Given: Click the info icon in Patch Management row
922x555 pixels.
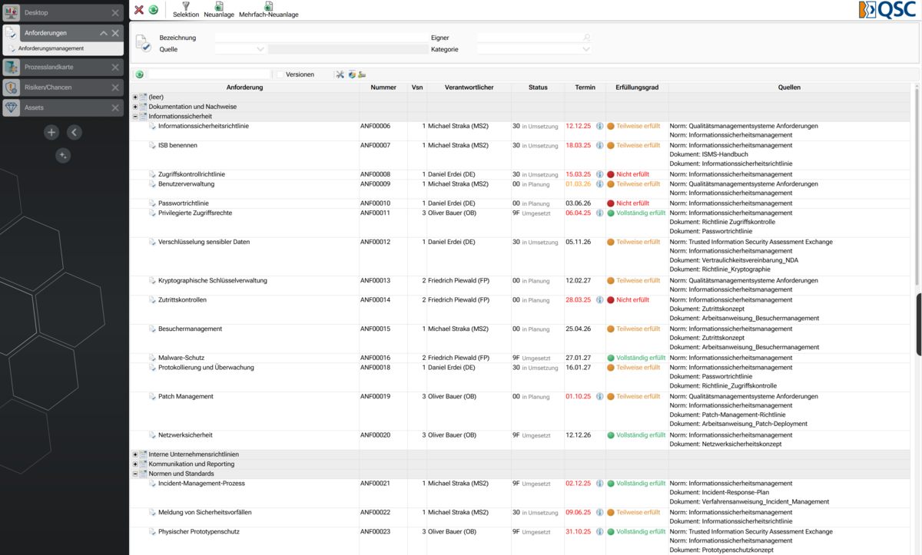Looking at the screenshot, I should click(x=600, y=397).
